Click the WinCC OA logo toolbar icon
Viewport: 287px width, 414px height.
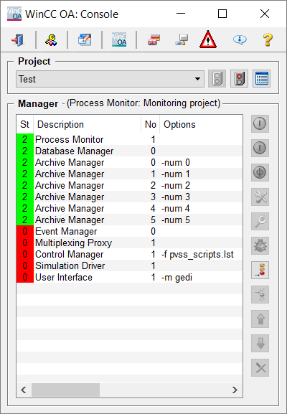pyautogui.click(x=119, y=40)
